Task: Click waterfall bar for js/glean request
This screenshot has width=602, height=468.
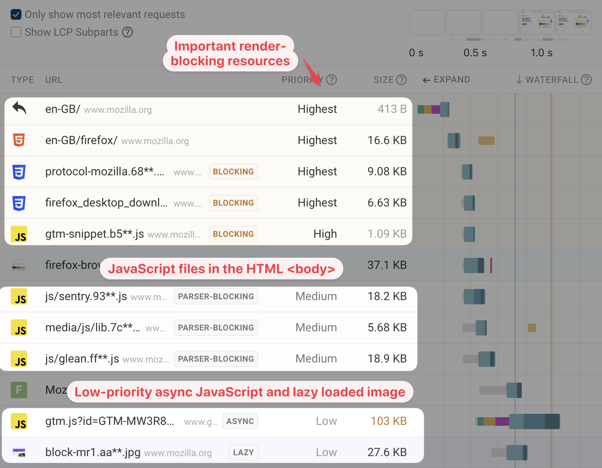Action: click(479, 359)
